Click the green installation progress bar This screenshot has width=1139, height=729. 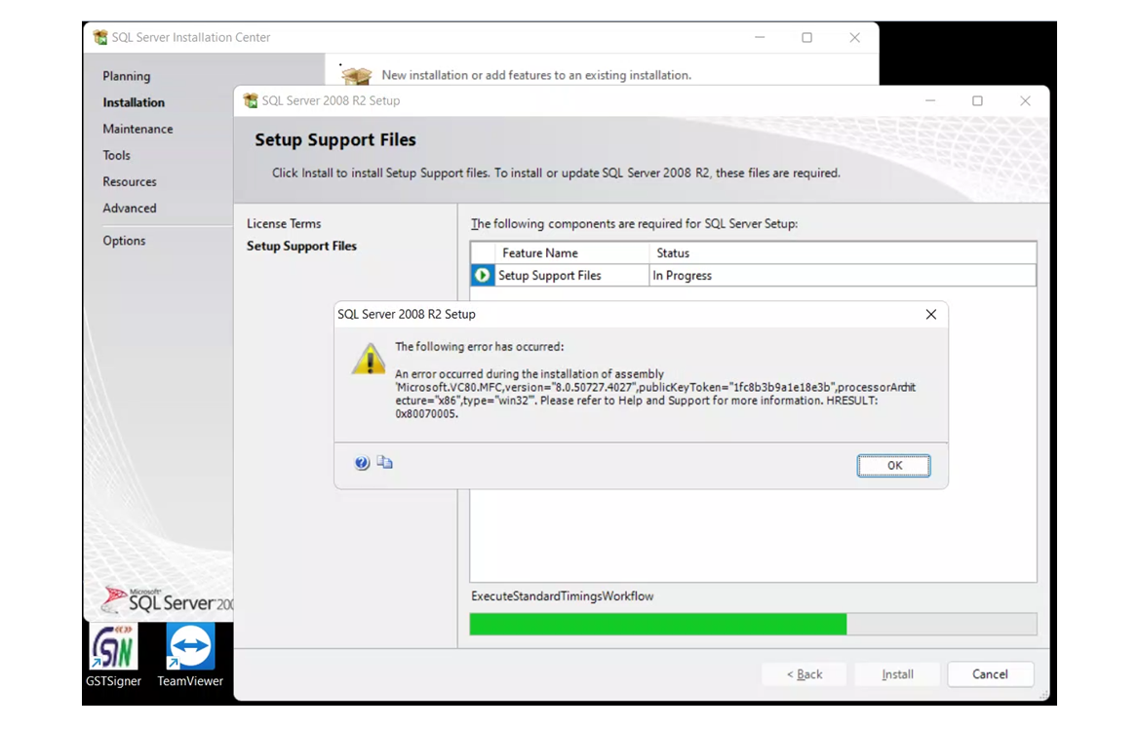point(657,624)
